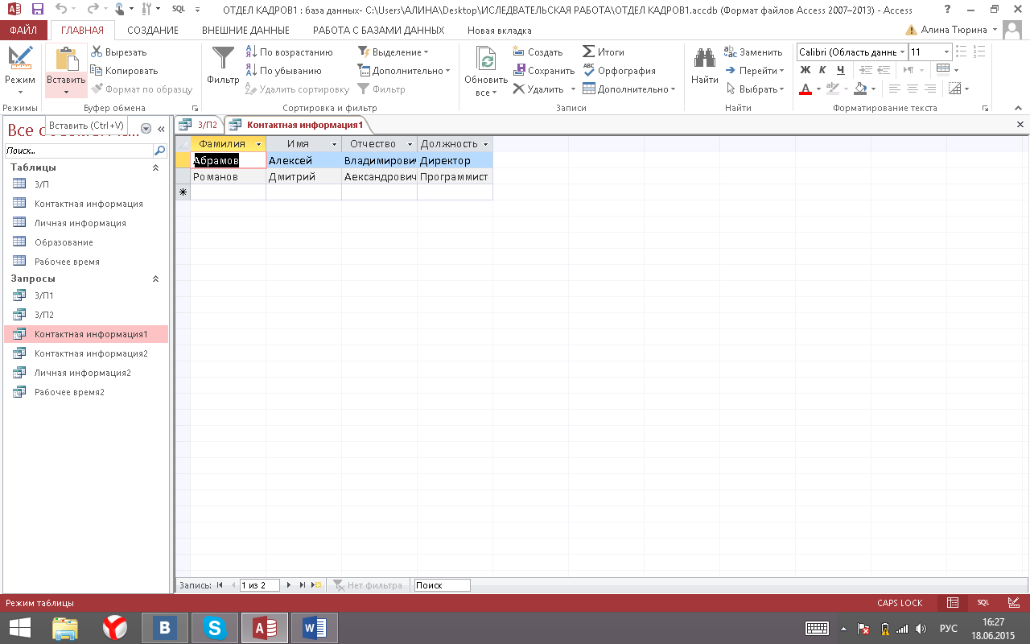Viewport: 1030px width, 644px height.
Task: Switch to РАБОТА С БАЗАМИ ДАННЫХ tab
Action: [378, 31]
